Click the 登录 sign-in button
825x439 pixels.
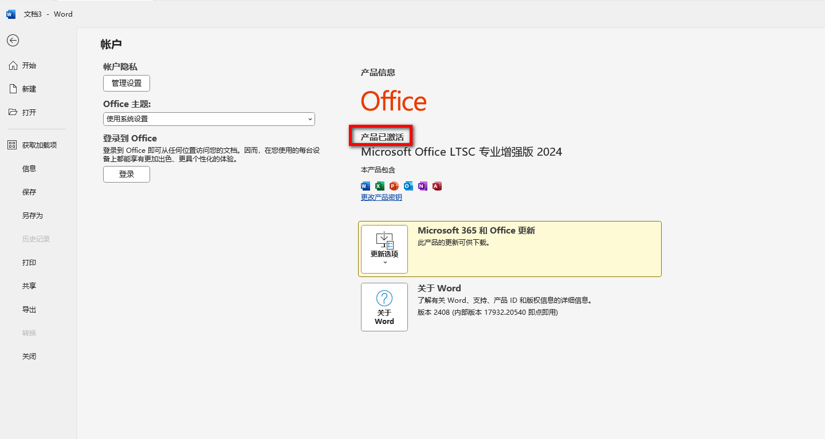(x=127, y=175)
